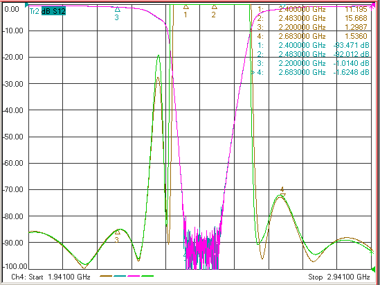The image size is (380, 285).
Task: Select active marker 4 readout -1.6248 dB
Action: tap(351, 72)
